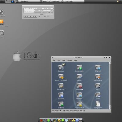The image size is (122, 122).
Task: Launch the light blue round dock icon
Action: pos(66,120)
